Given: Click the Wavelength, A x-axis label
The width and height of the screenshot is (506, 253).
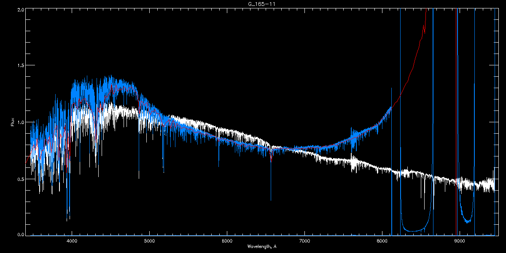Looking at the screenshot, I should coord(261,246).
